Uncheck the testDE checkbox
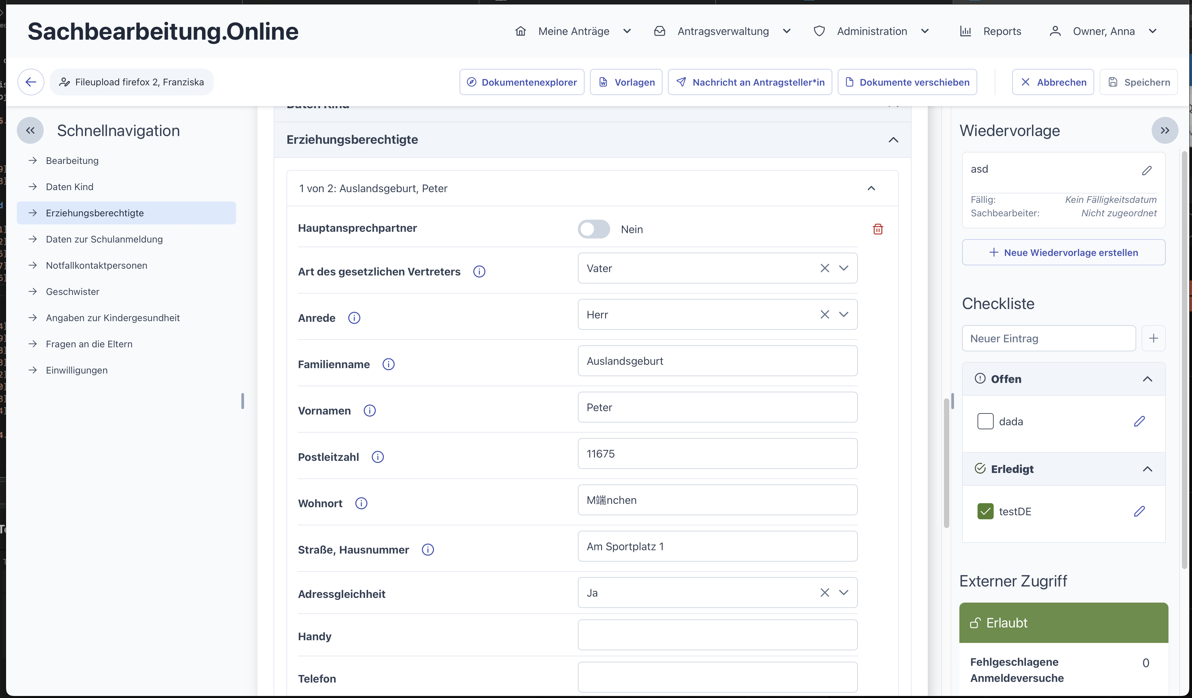Image resolution: width=1192 pixels, height=698 pixels. coord(985,511)
